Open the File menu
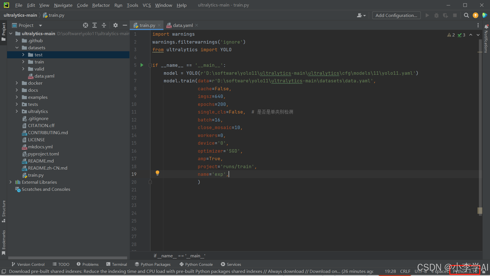 click(x=19, y=5)
